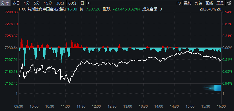
Task: Switch to the 多日 tab
Action: tap(16, 3)
